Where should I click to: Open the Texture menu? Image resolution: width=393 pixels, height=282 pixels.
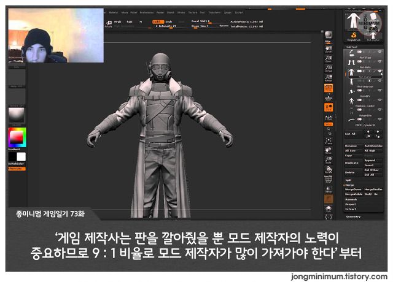(x=192, y=12)
